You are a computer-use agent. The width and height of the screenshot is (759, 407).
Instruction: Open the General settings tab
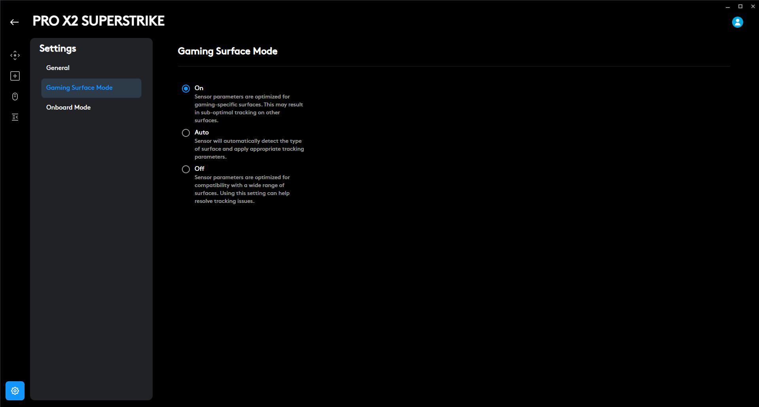[x=58, y=68]
